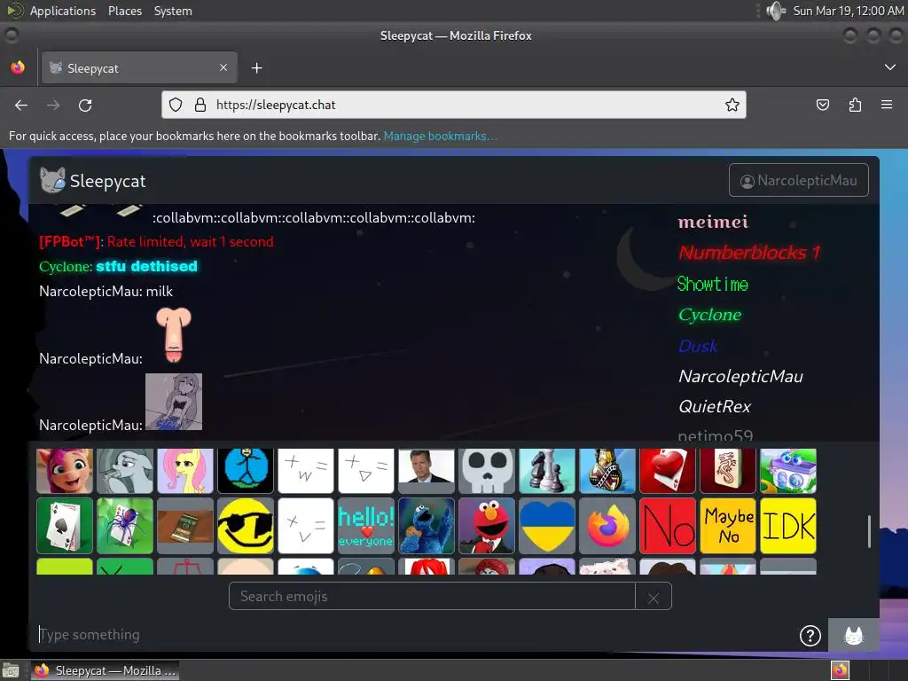The height and width of the screenshot is (681, 908).
Task: Pick the Cookie Monster emoji
Action: pyautogui.click(x=427, y=526)
